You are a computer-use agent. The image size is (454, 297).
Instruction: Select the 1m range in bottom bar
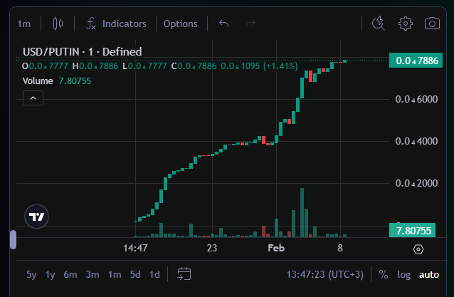pos(115,274)
